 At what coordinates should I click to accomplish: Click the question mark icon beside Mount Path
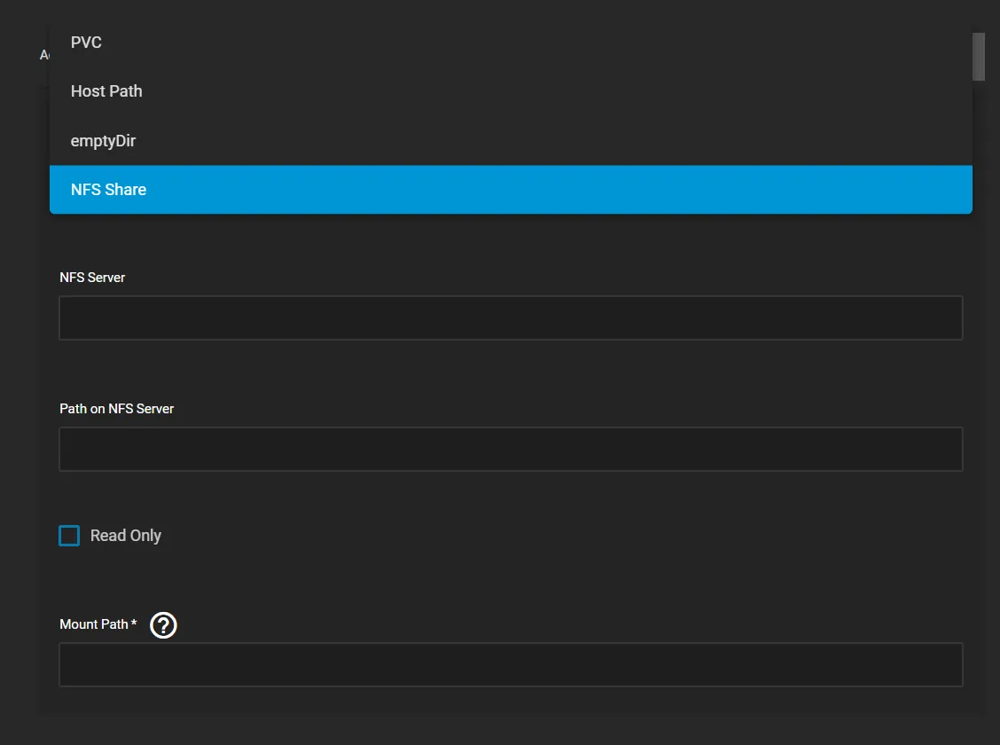tap(162, 624)
